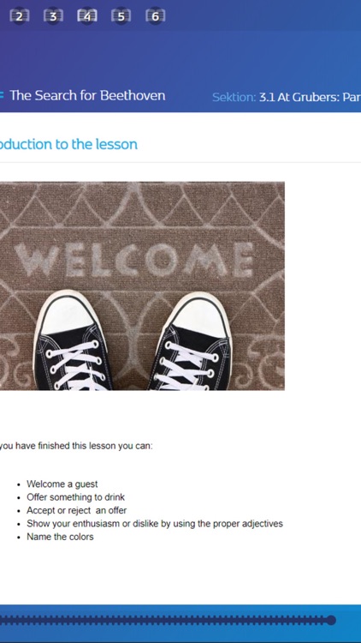Open chapter 2 book icon
The height and width of the screenshot is (643, 361).
(19, 16)
